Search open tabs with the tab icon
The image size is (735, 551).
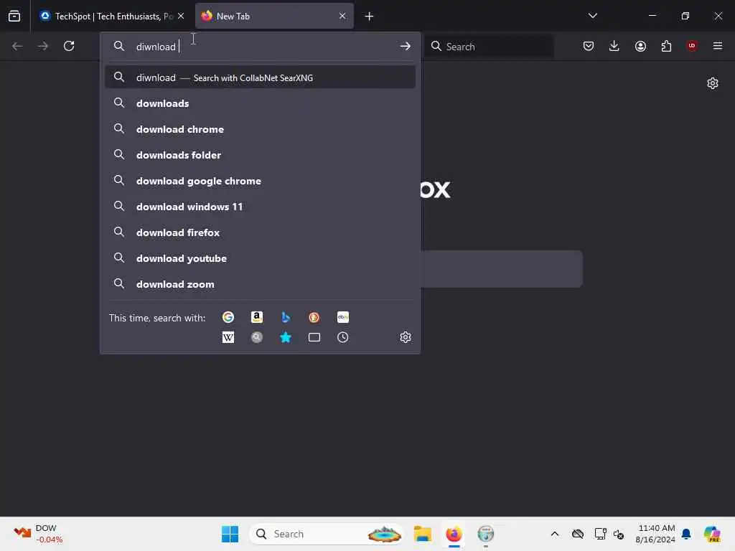(x=314, y=337)
